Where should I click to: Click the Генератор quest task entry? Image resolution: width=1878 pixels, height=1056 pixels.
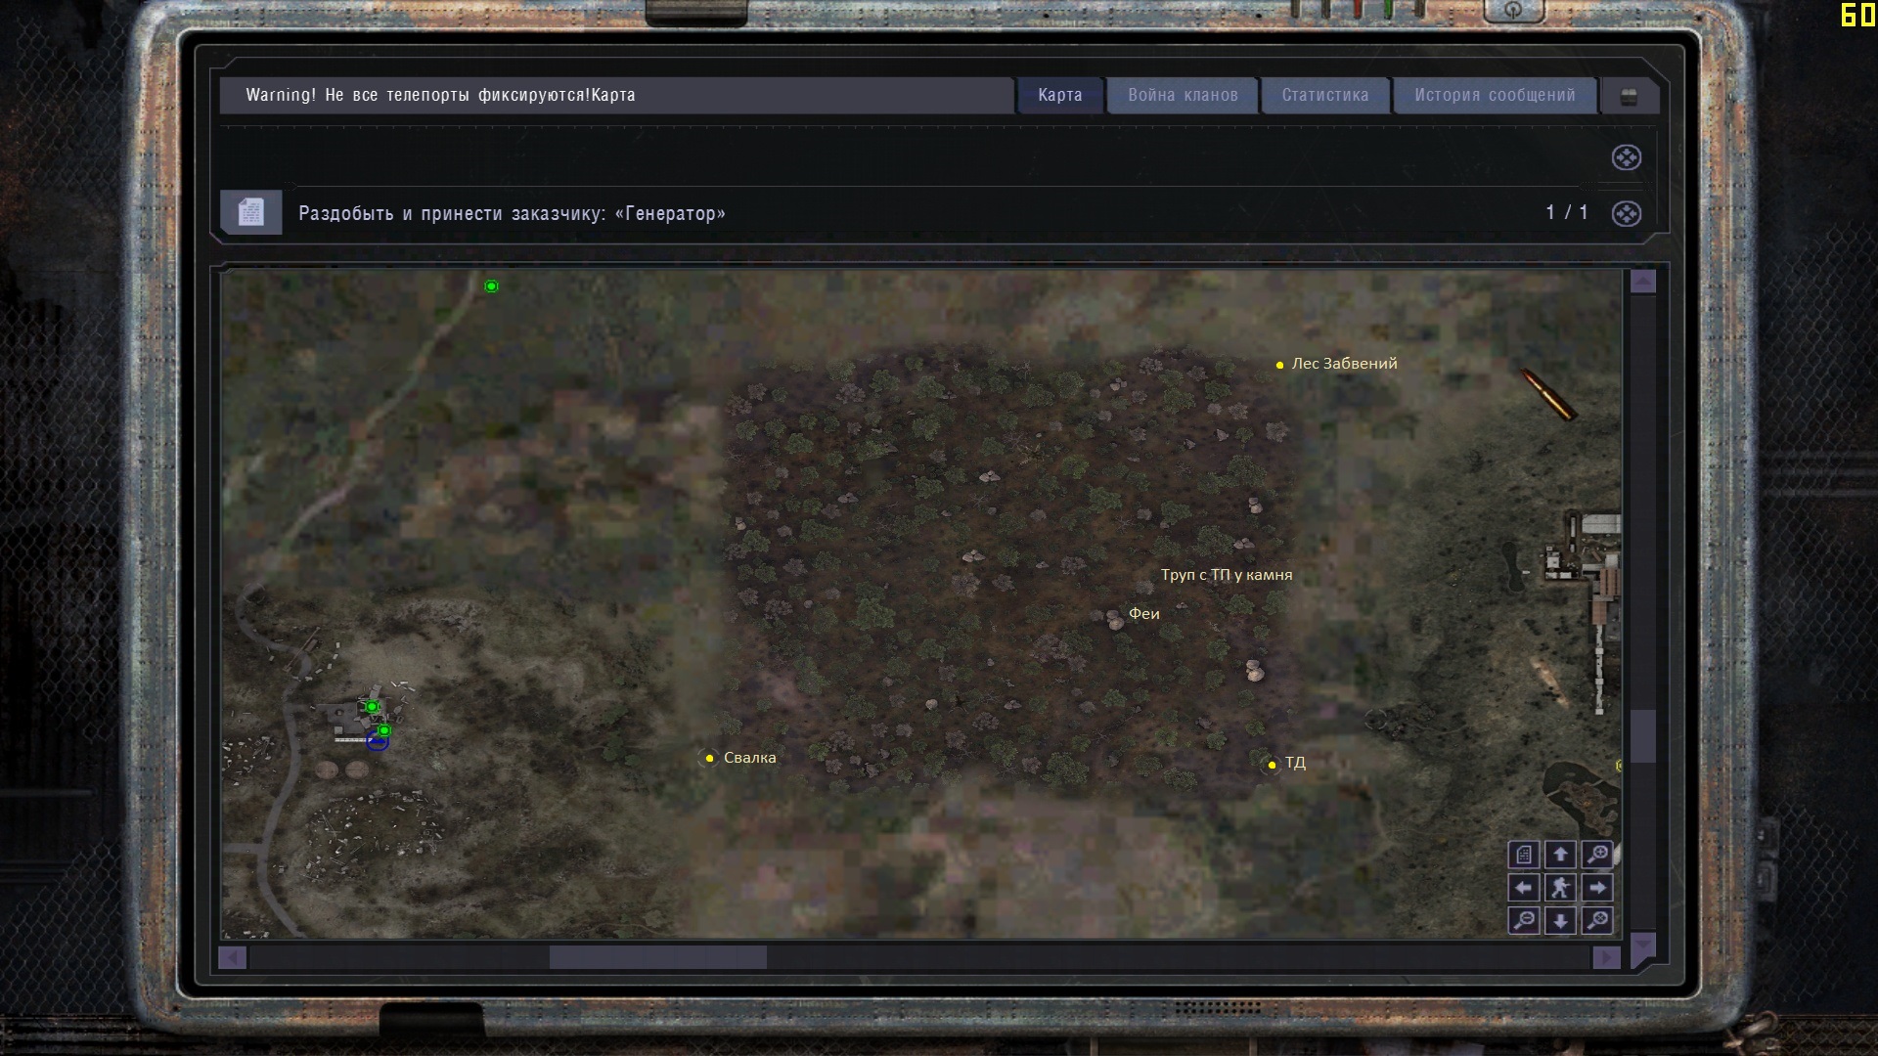pyautogui.click(x=512, y=213)
